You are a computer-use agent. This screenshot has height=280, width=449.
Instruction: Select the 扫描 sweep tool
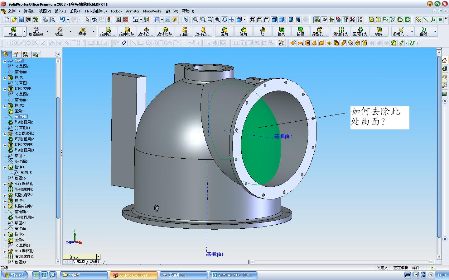[184, 31]
